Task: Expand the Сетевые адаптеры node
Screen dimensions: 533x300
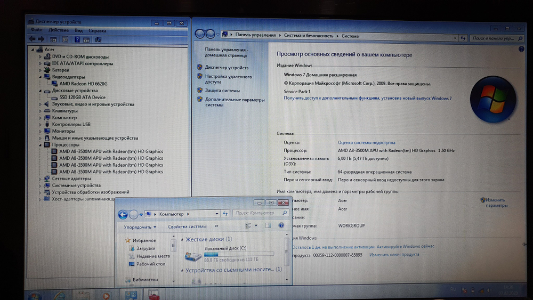Action: coord(40,179)
